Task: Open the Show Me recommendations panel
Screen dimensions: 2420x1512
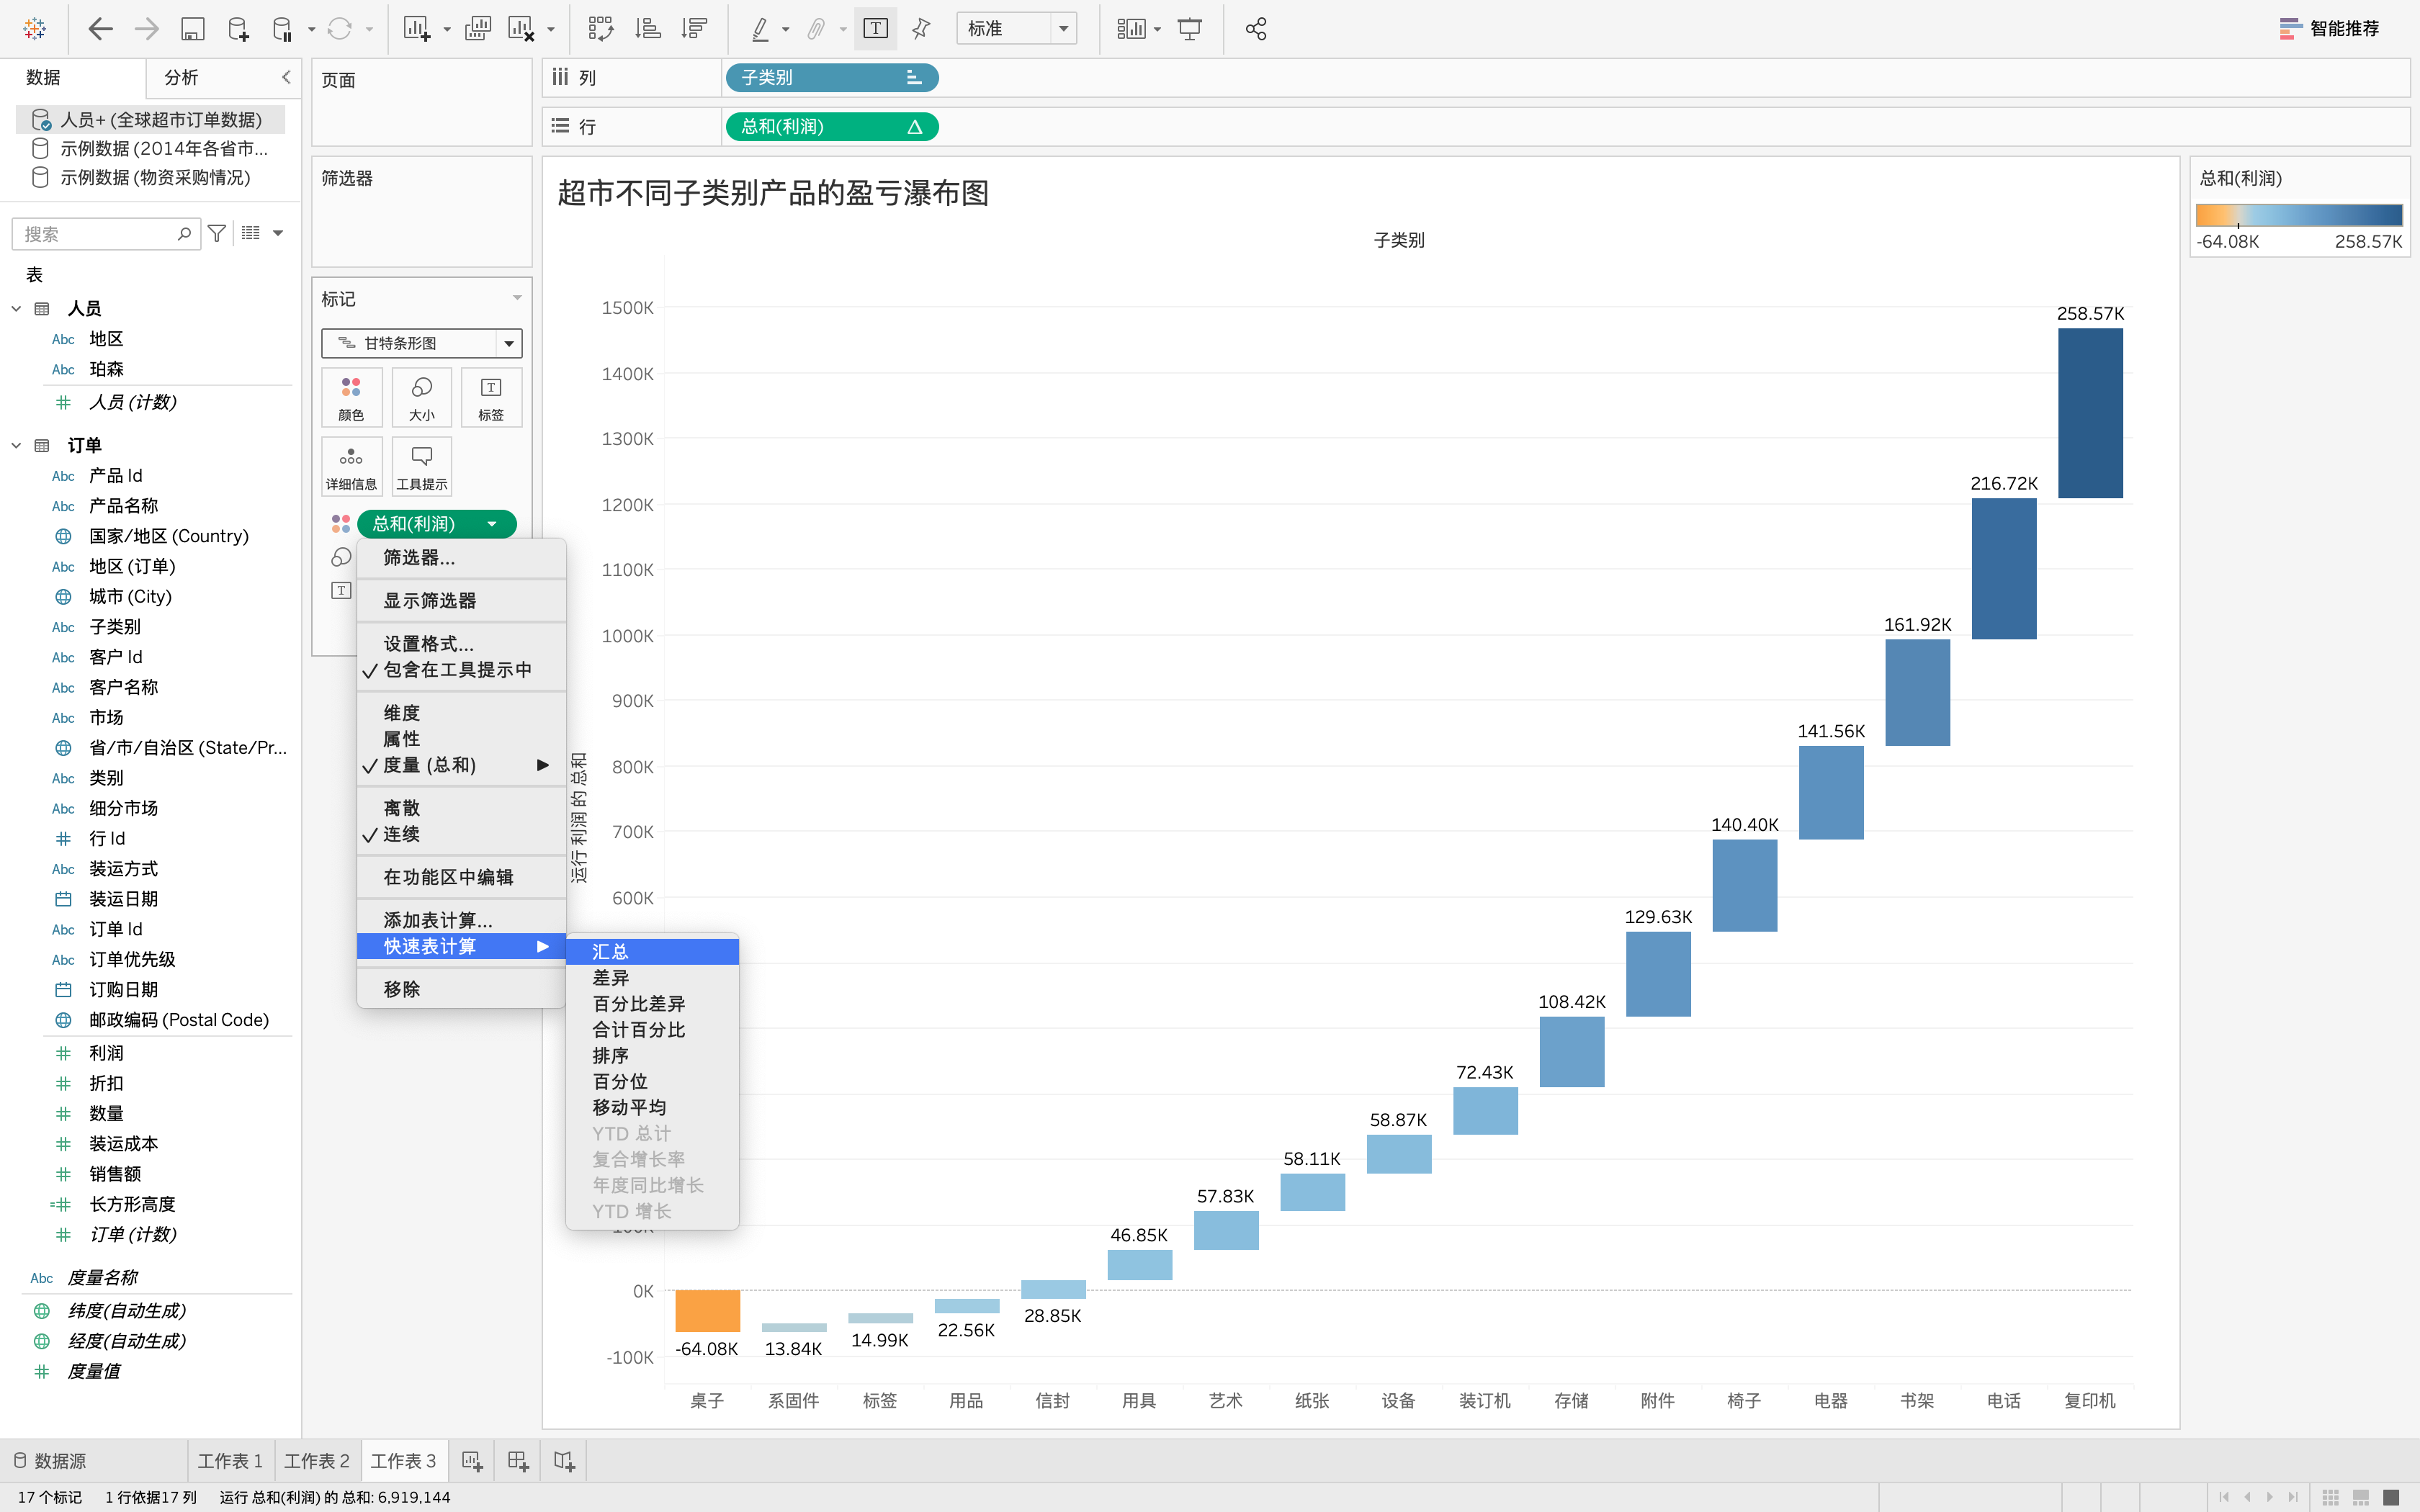Action: coord(2329,29)
